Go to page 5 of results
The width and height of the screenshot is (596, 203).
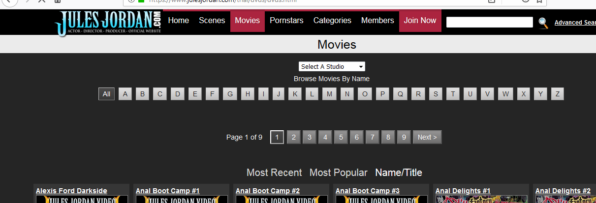(341, 138)
